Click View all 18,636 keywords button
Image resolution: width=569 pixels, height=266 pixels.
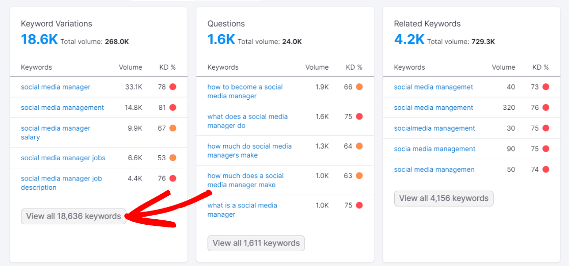point(73,216)
